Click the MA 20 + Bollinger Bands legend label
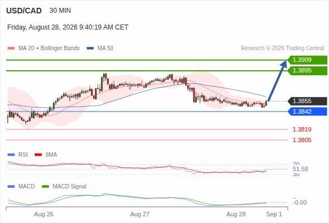The height and width of the screenshot is (223, 329). 49,49
